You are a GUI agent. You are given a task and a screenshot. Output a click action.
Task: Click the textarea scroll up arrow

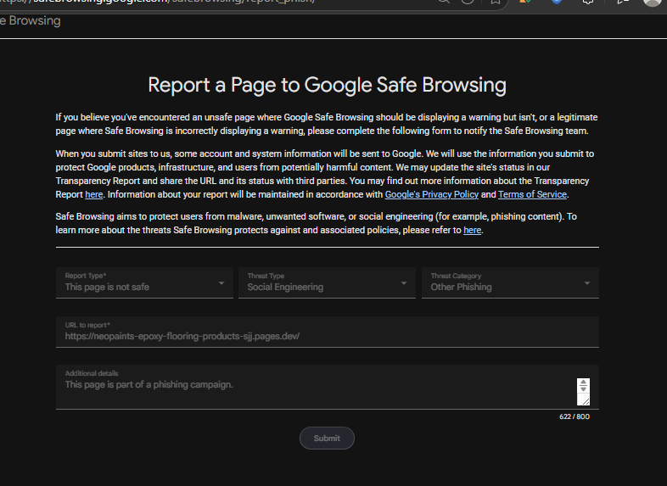[x=583, y=383]
